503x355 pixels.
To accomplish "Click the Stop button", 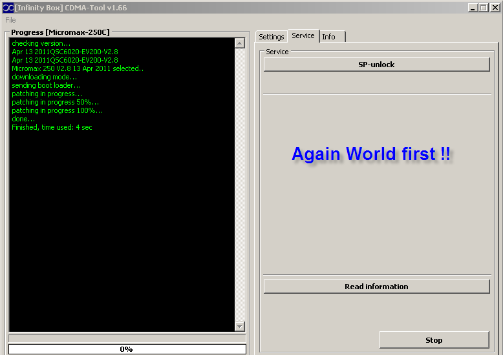I will coord(434,340).
